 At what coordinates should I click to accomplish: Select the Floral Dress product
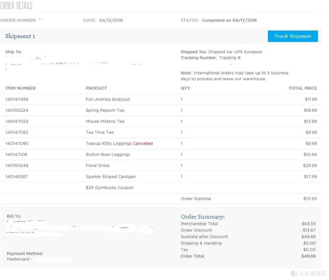(97, 166)
